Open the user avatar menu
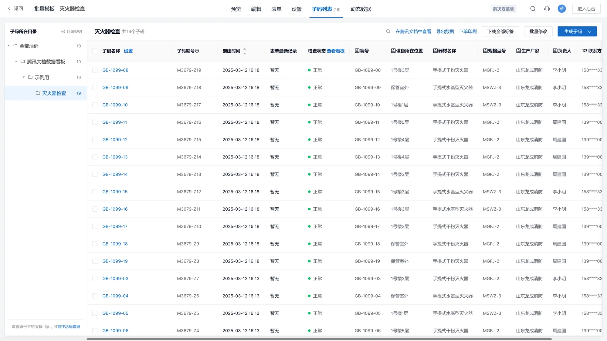The width and height of the screenshot is (607, 341). pos(562,9)
